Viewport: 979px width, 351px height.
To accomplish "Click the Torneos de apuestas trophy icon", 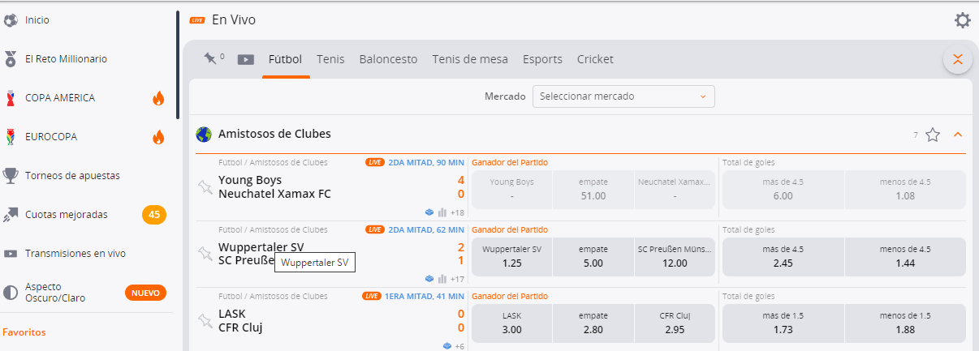I will [x=11, y=175].
